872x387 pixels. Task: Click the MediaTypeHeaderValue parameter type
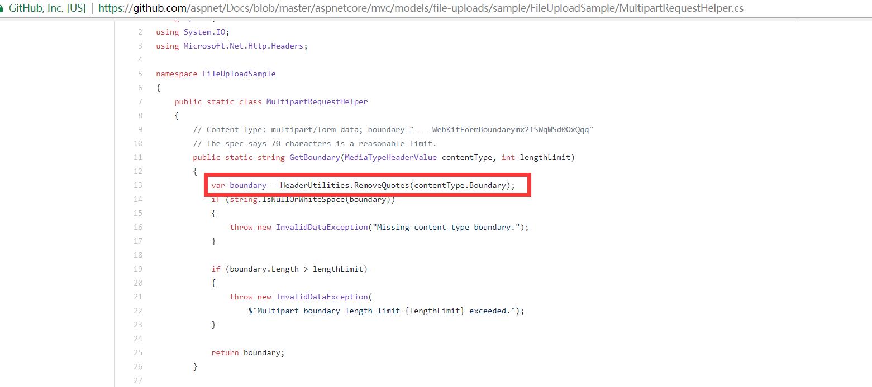(x=390, y=157)
